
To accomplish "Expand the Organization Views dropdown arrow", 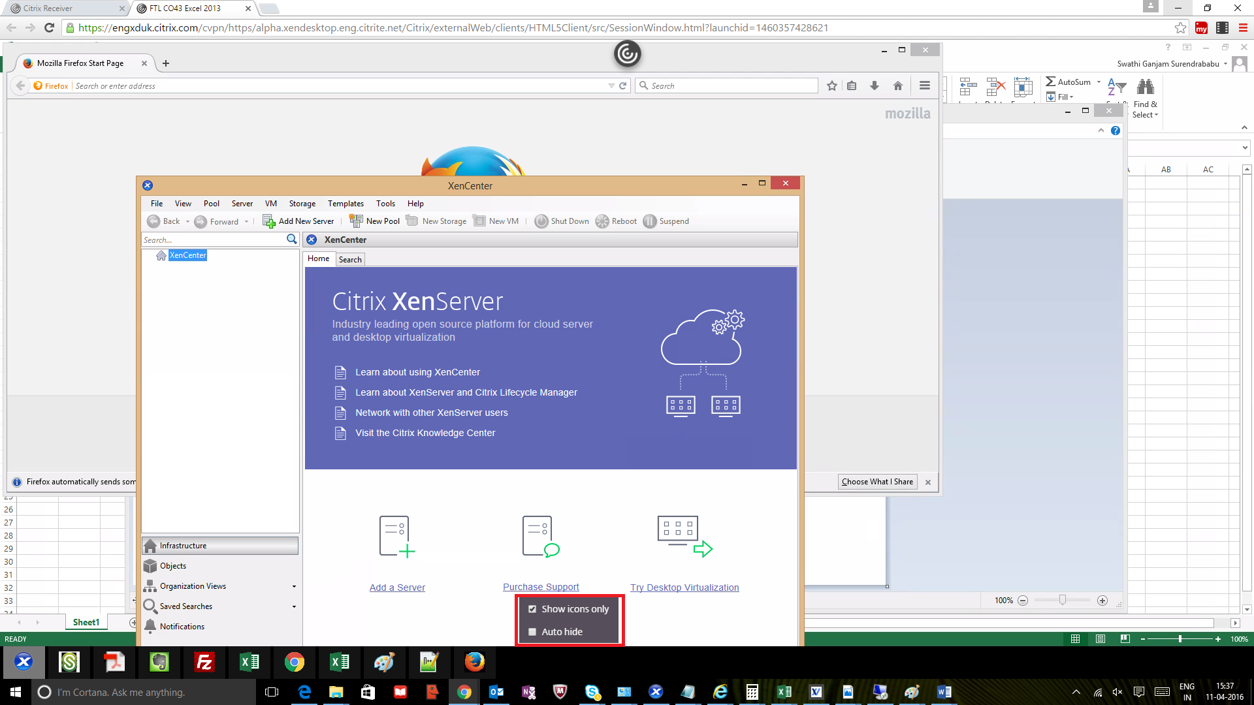I will tap(294, 586).
